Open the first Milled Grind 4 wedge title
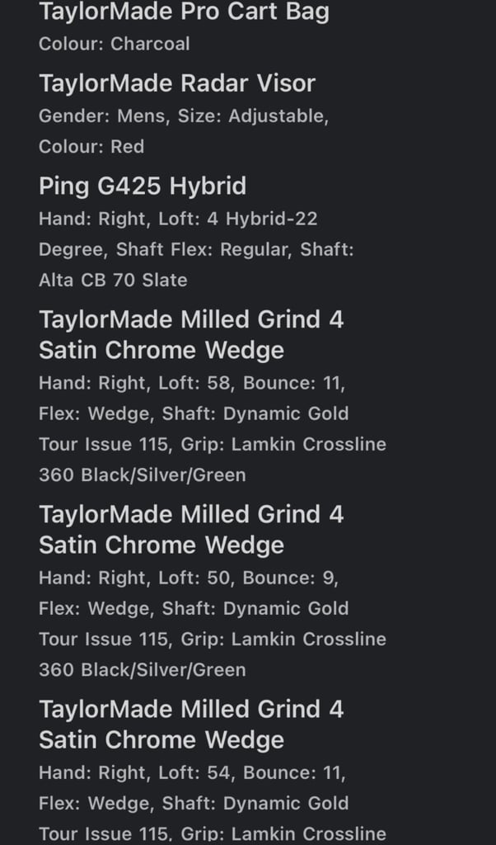The height and width of the screenshot is (845, 496). [x=191, y=335]
